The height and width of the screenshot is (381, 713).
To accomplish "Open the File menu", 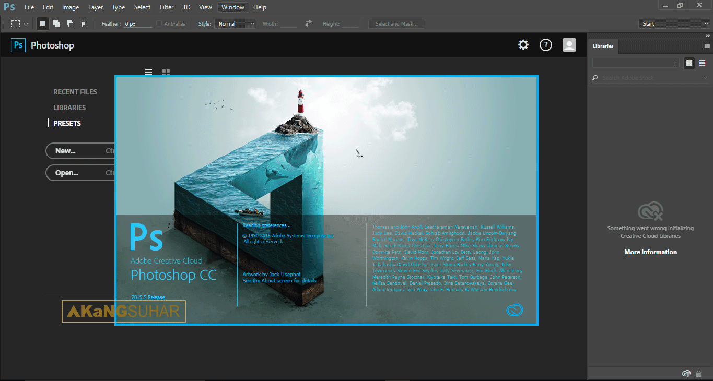I will coord(29,7).
